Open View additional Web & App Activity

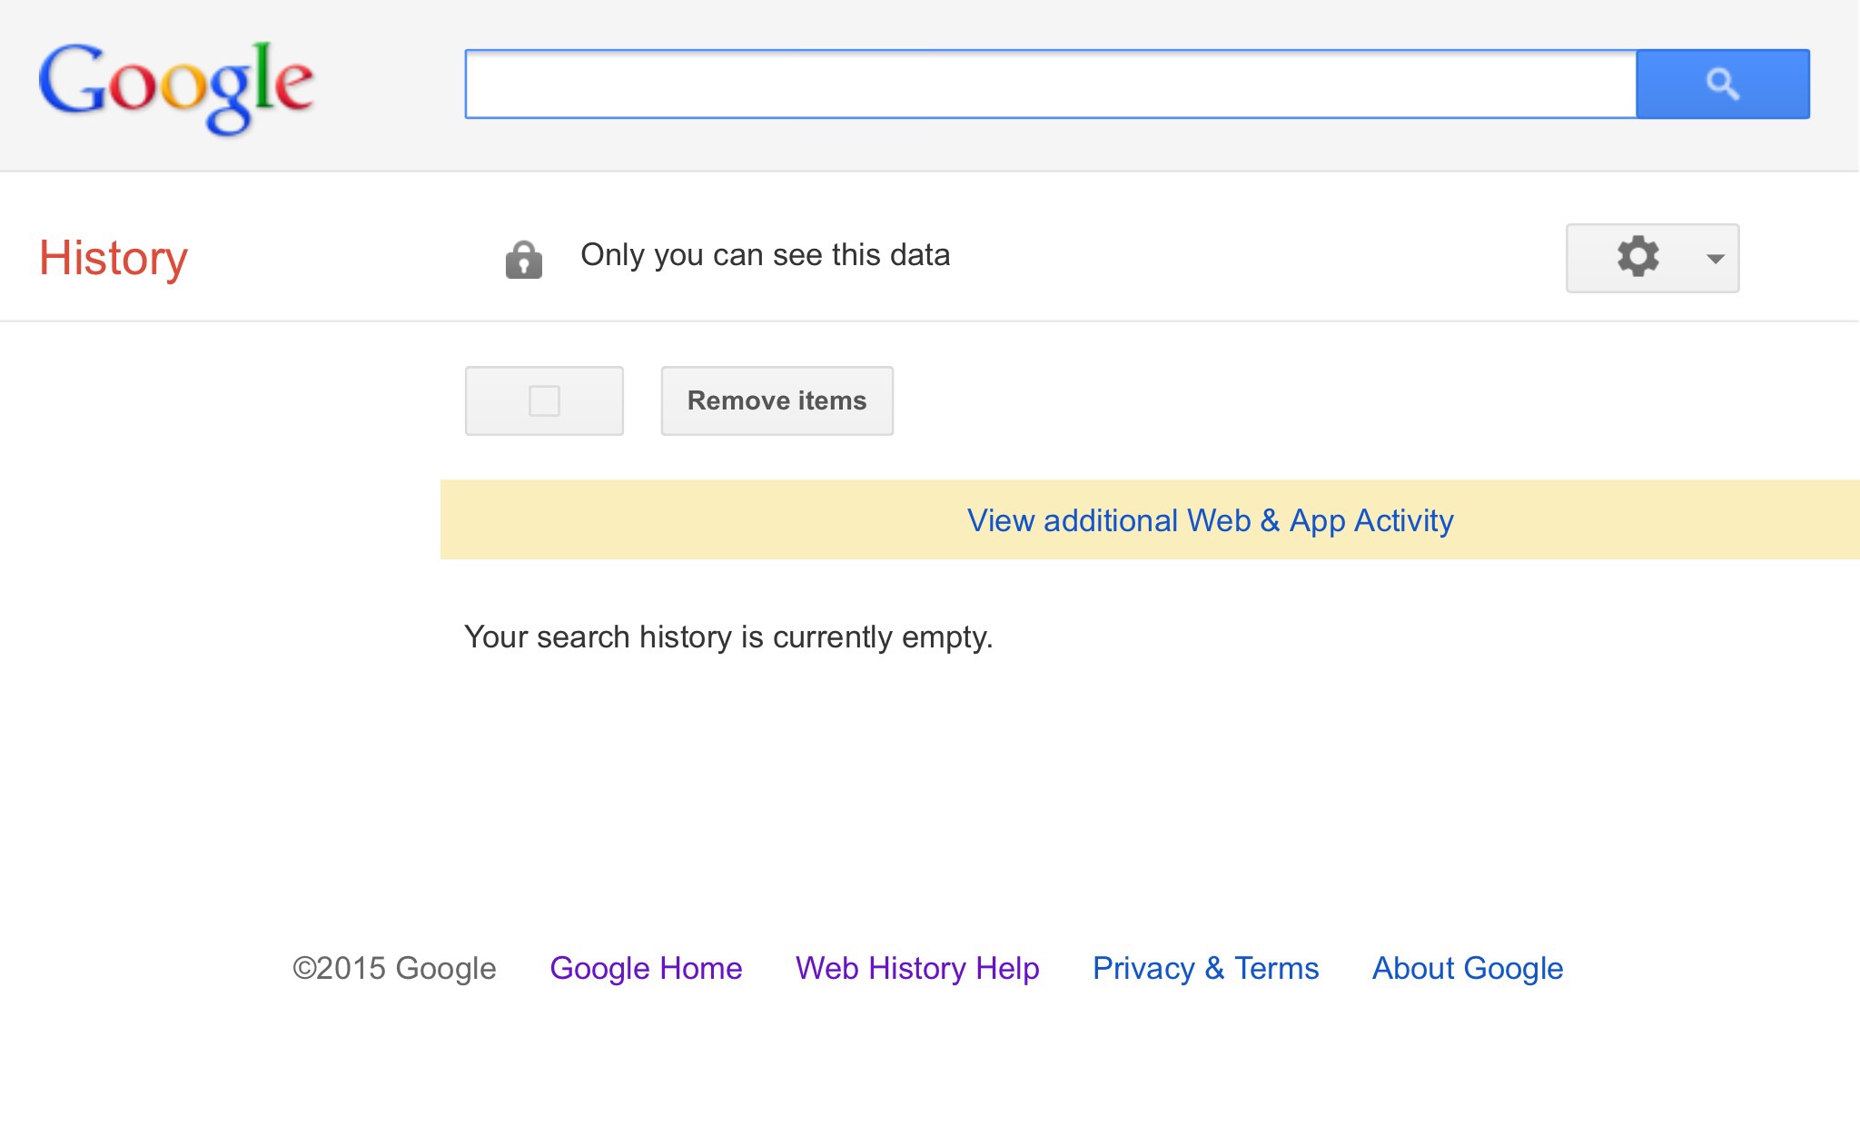click(1210, 520)
